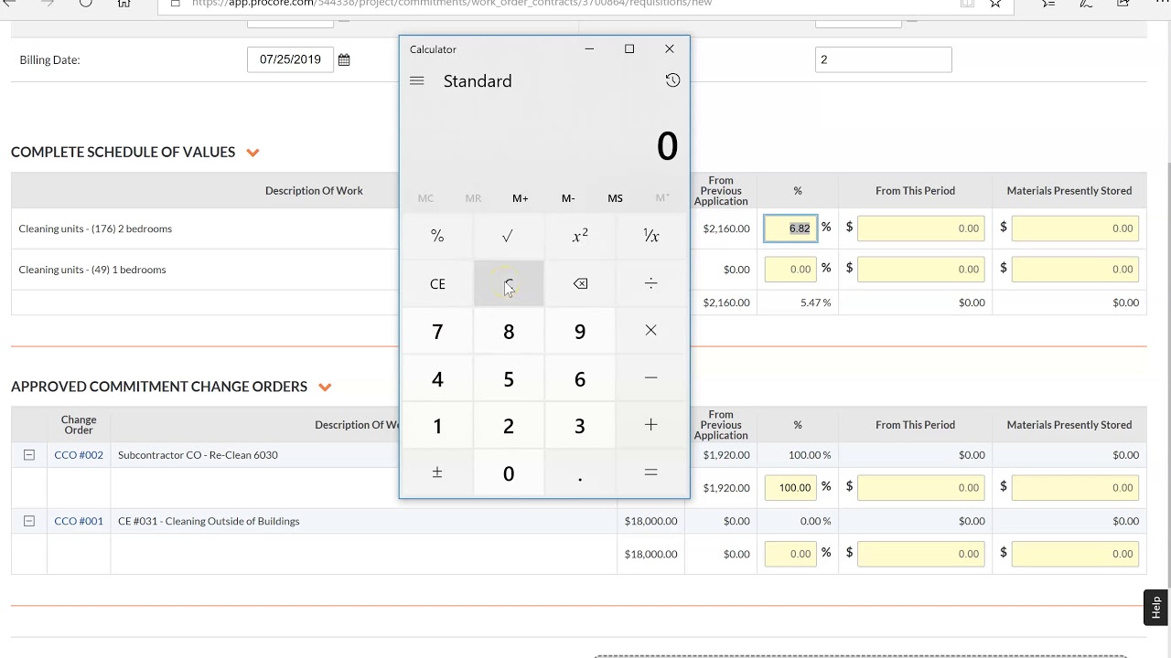The height and width of the screenshot is (658, 1171).
Task: Click the browser refresh icon
Action: (85, 4)
